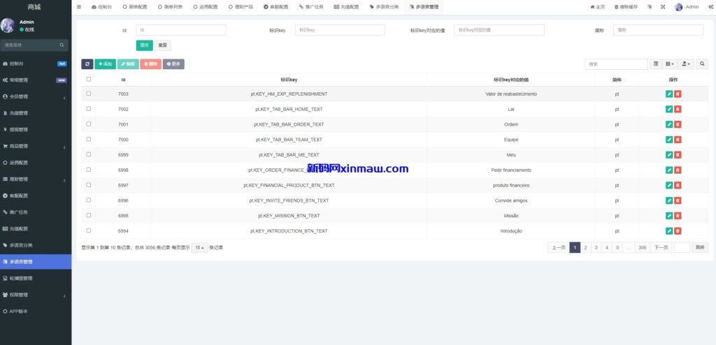This screenshot has height=345, width=716.
Task: Check the checkbox for row 6997
Action: [x=89, y=185]
